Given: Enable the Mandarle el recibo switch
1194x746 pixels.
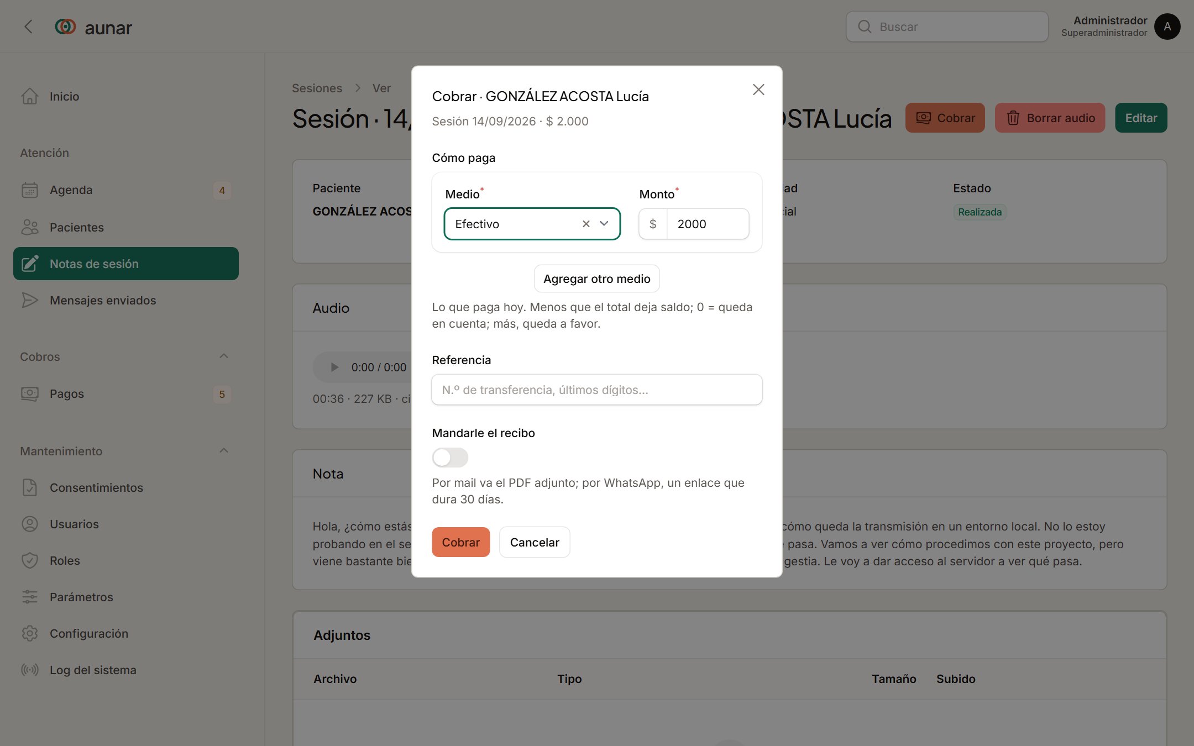Looking at the screenshot, I should 450,458.
